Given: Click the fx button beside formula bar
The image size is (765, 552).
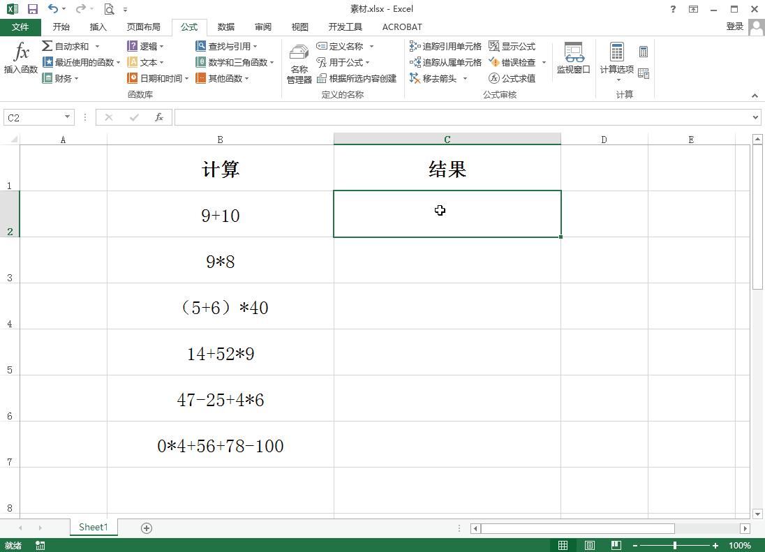Looking at the screenshot, I should [x=159, y=117].
